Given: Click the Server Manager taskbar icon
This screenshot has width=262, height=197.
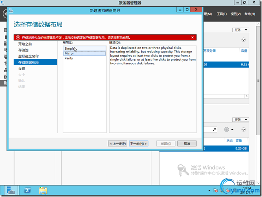Looking at the screenshot, I should [11, 190].
